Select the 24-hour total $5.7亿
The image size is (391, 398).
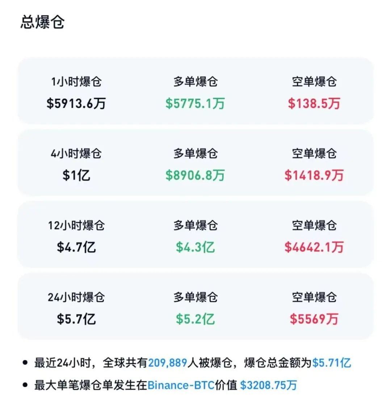click(76, 319)
